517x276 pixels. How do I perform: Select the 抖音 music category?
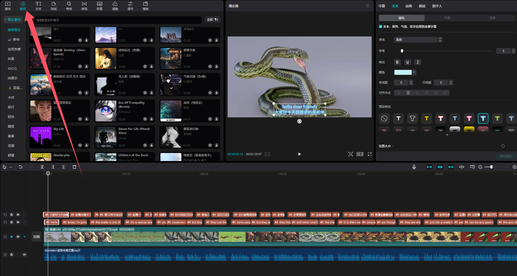(x=11, y=59)
